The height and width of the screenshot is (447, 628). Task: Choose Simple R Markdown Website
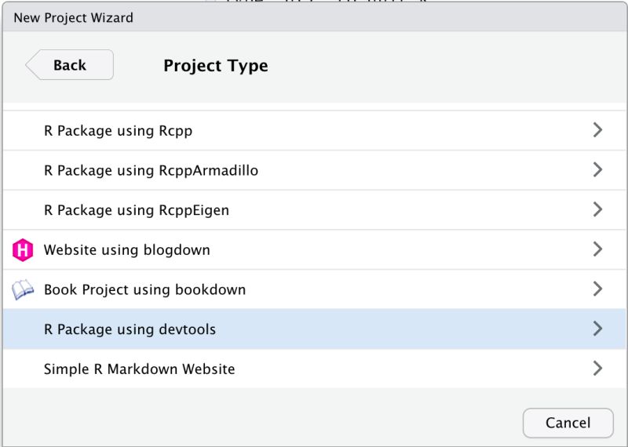314,369
